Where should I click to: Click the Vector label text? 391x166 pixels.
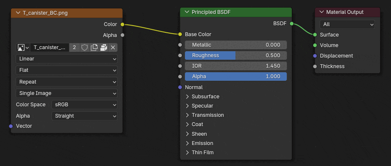coord(24,126)
